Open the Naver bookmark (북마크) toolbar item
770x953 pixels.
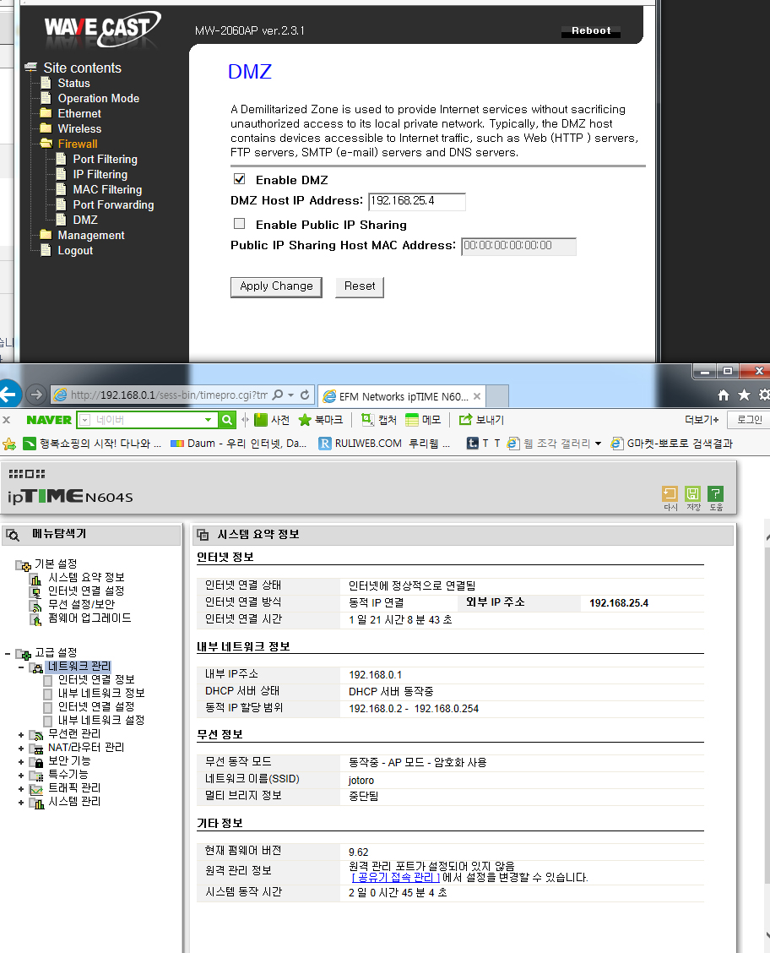[320, 420]
